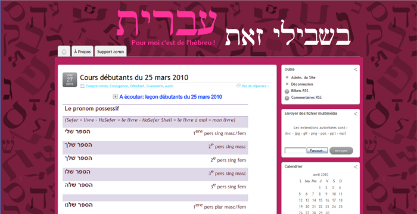Image resolution: width=417 pixels, height=214 pixels.
Task: Click the Billets RSS feed icon
Action: pos(287,91)
